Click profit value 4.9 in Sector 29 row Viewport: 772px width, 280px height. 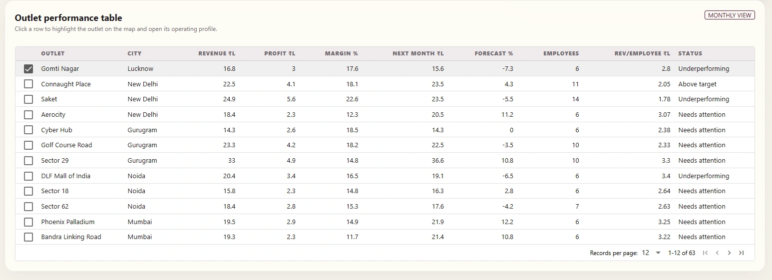point(291,161)
